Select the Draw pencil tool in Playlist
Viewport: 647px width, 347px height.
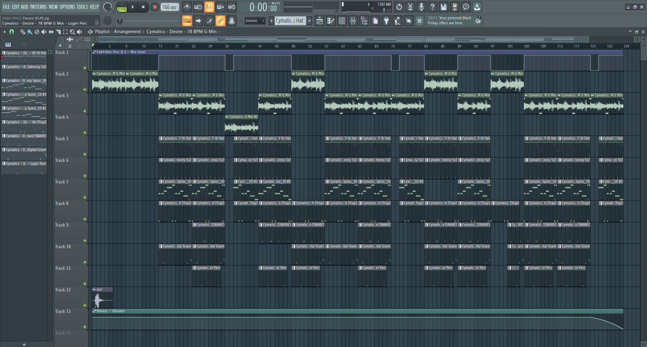coord(23,32)
